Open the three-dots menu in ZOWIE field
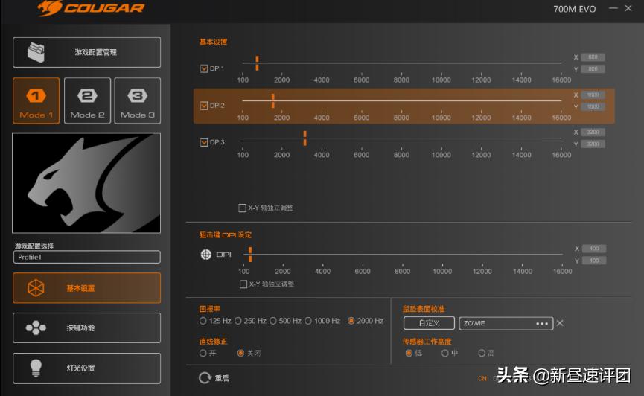The image size is (644, 396). 542,323
